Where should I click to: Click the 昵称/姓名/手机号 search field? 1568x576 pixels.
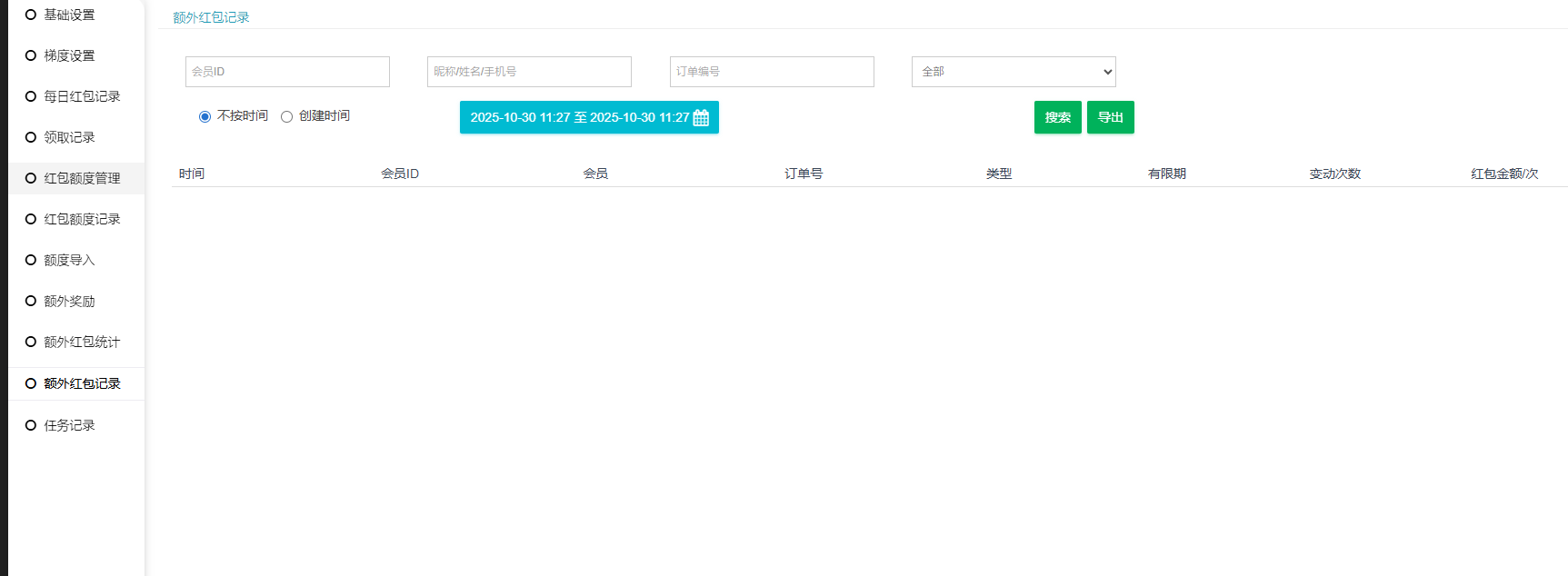(x=529, y=72)
